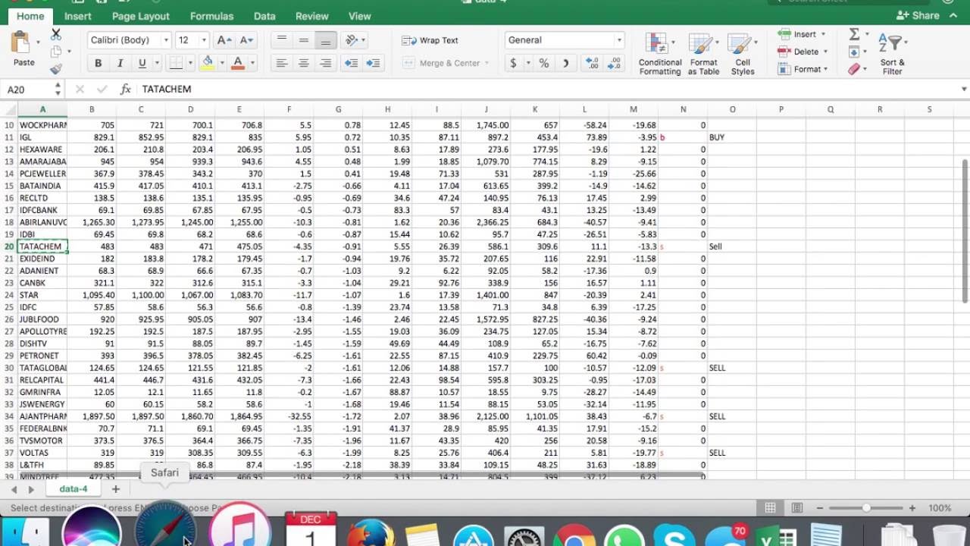
Task: Click the Share button
Action: tap(918, 15)
